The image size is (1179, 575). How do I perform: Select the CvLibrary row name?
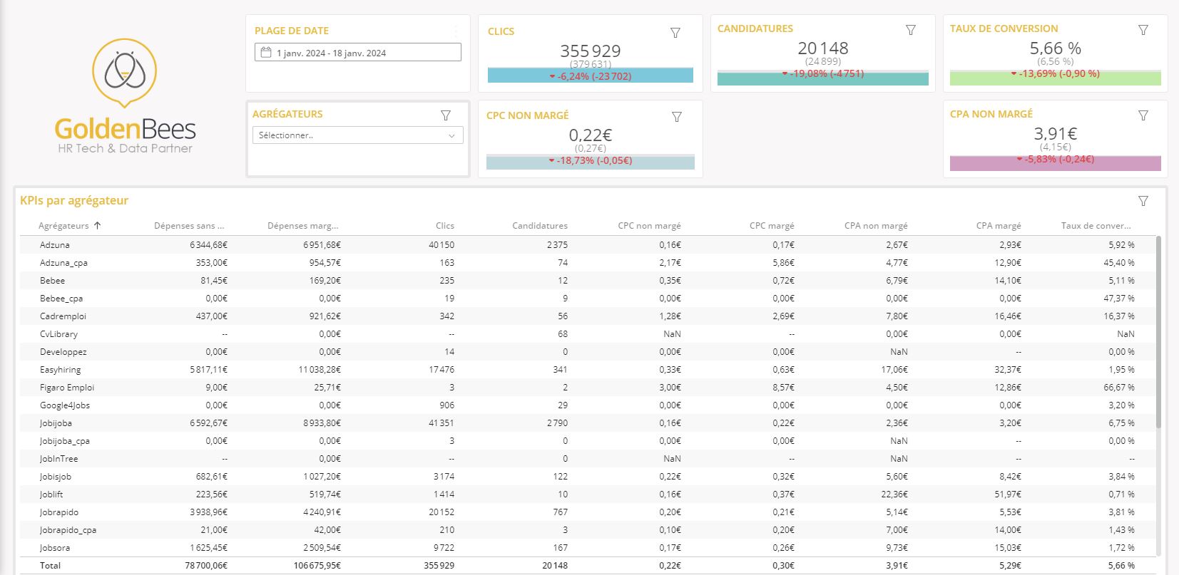tap(58, 334)
